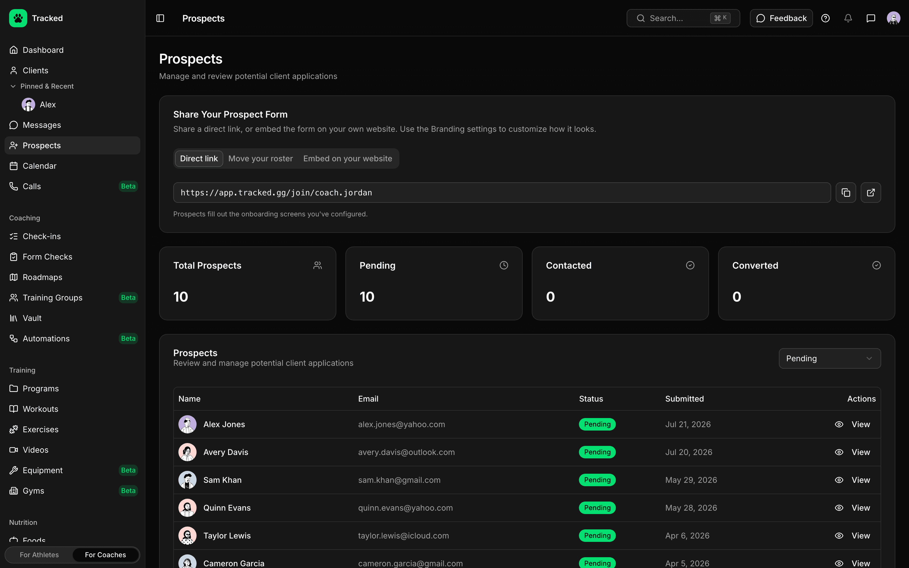
Task: Click the Apr 6, 2026 submitted date
Action: pyautogui.click(x=687, y=536)
